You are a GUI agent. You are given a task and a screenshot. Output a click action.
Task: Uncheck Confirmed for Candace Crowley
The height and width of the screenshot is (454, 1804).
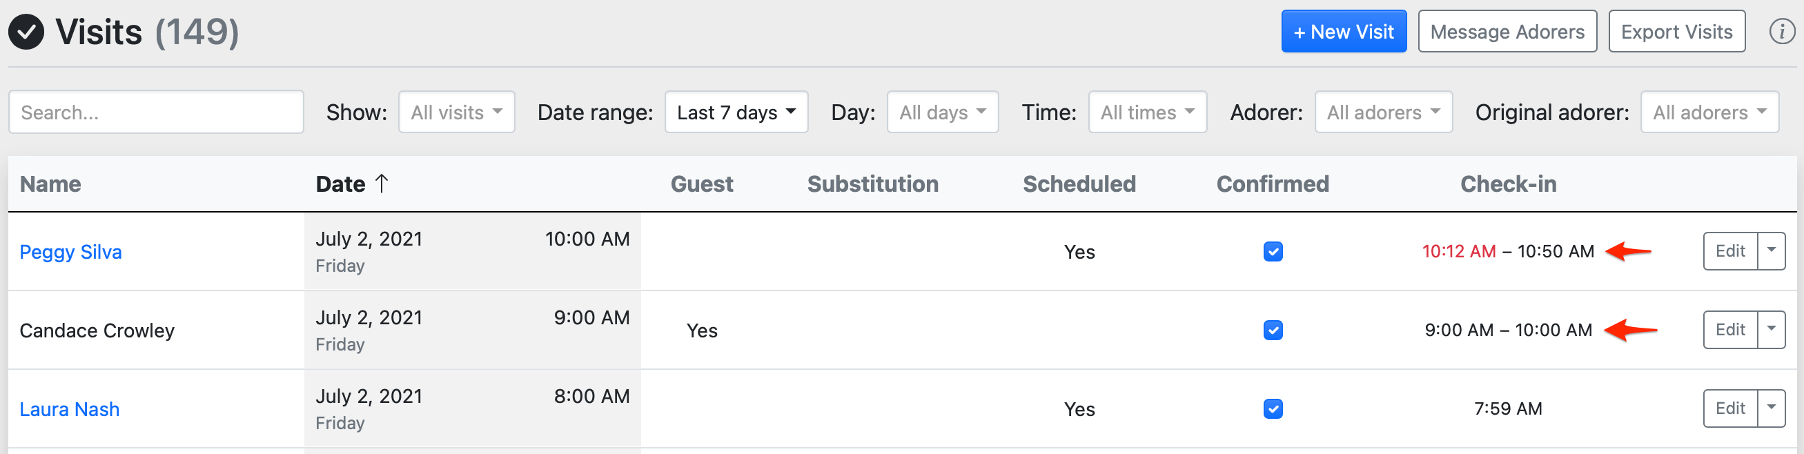coord(1273,330)
